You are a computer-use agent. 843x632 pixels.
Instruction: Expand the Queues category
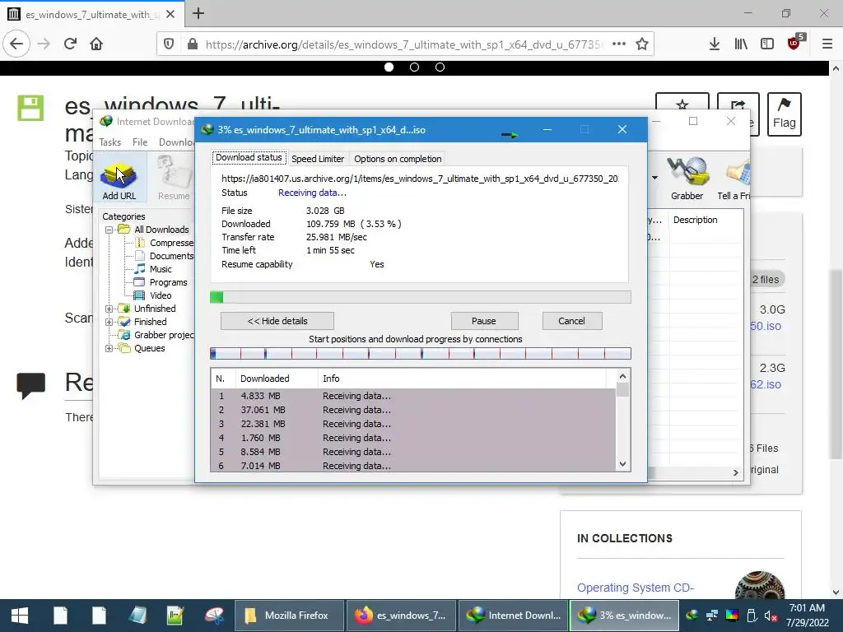click(x=109, y=348)
